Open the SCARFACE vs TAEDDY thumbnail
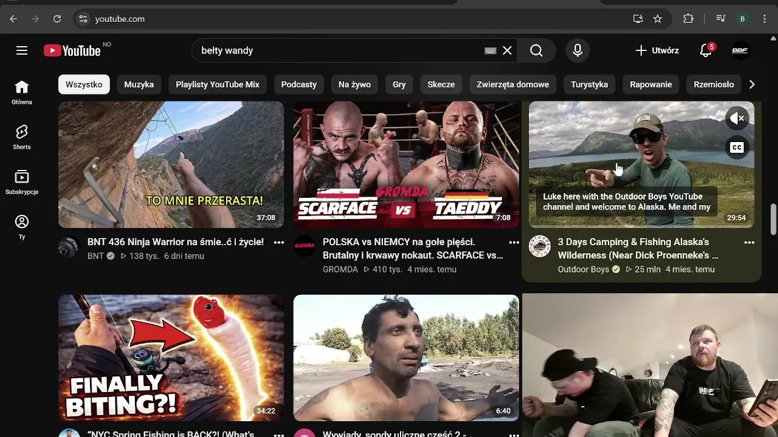The height and width of the screenshot is (437, 778). (x=406, y=164)
